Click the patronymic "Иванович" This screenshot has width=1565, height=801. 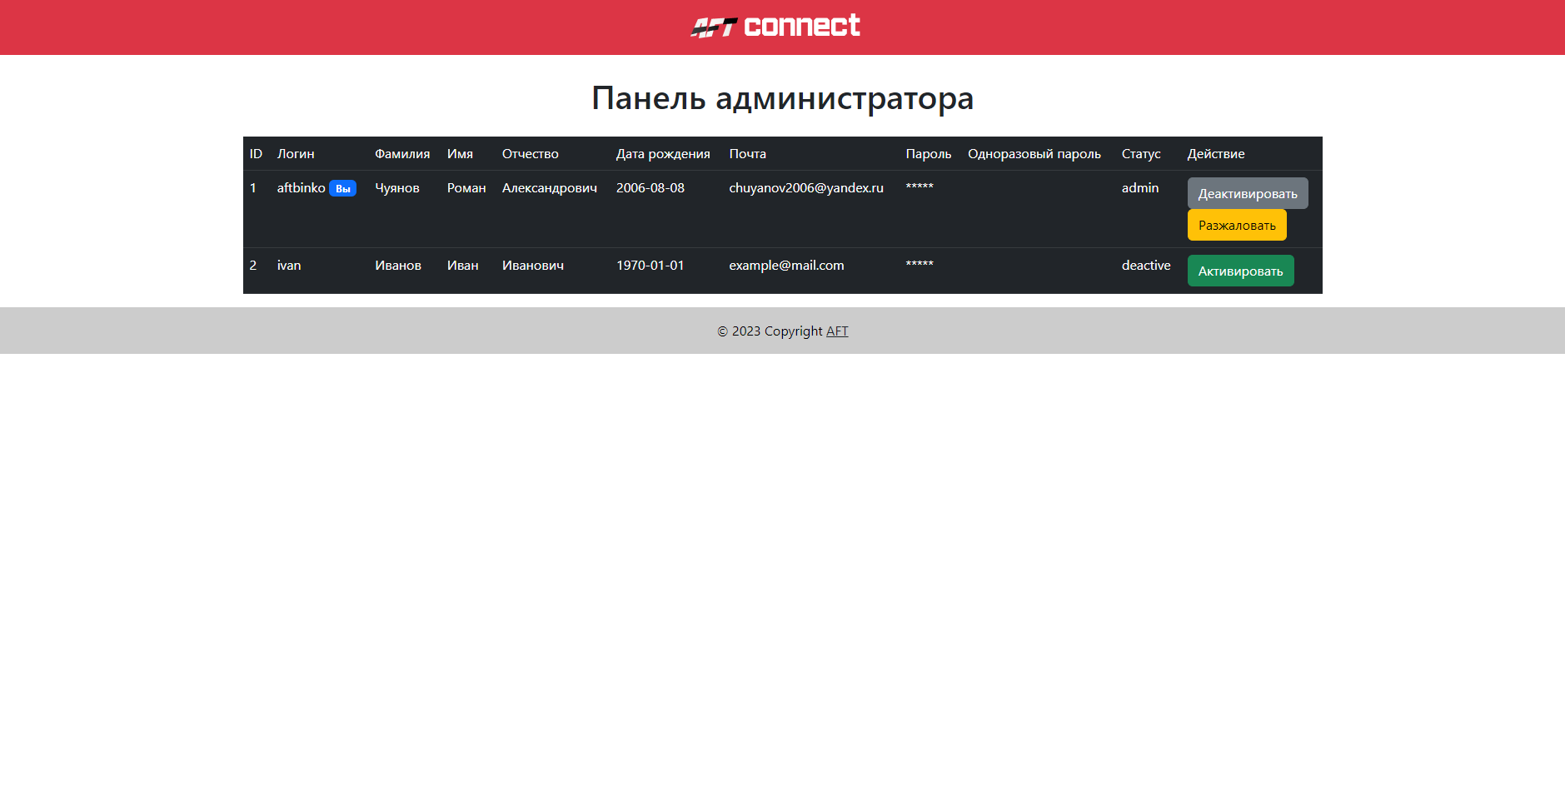pyautogui.click(x=533, y=265)
